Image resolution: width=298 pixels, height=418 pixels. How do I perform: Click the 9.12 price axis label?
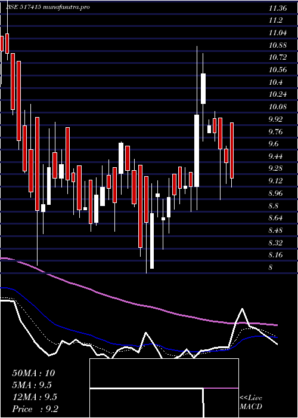coord(275,182)
